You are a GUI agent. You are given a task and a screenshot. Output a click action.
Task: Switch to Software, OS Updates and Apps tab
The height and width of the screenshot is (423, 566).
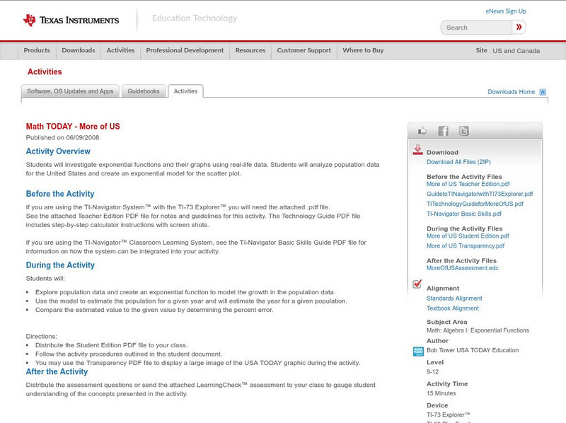click(x=70, y=91)
